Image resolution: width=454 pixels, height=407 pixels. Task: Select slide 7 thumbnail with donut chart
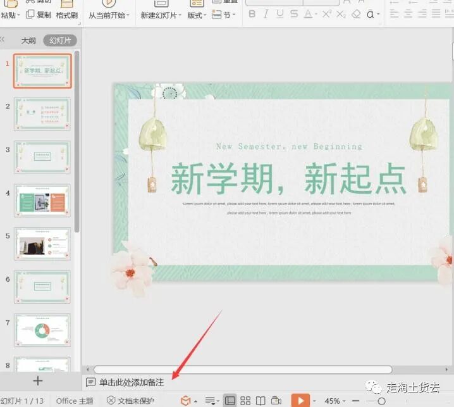(x=42, y=330)
